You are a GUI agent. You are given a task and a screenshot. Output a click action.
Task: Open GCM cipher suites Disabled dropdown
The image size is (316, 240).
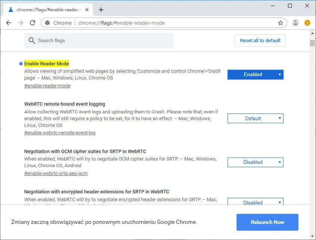pos(255,162)
